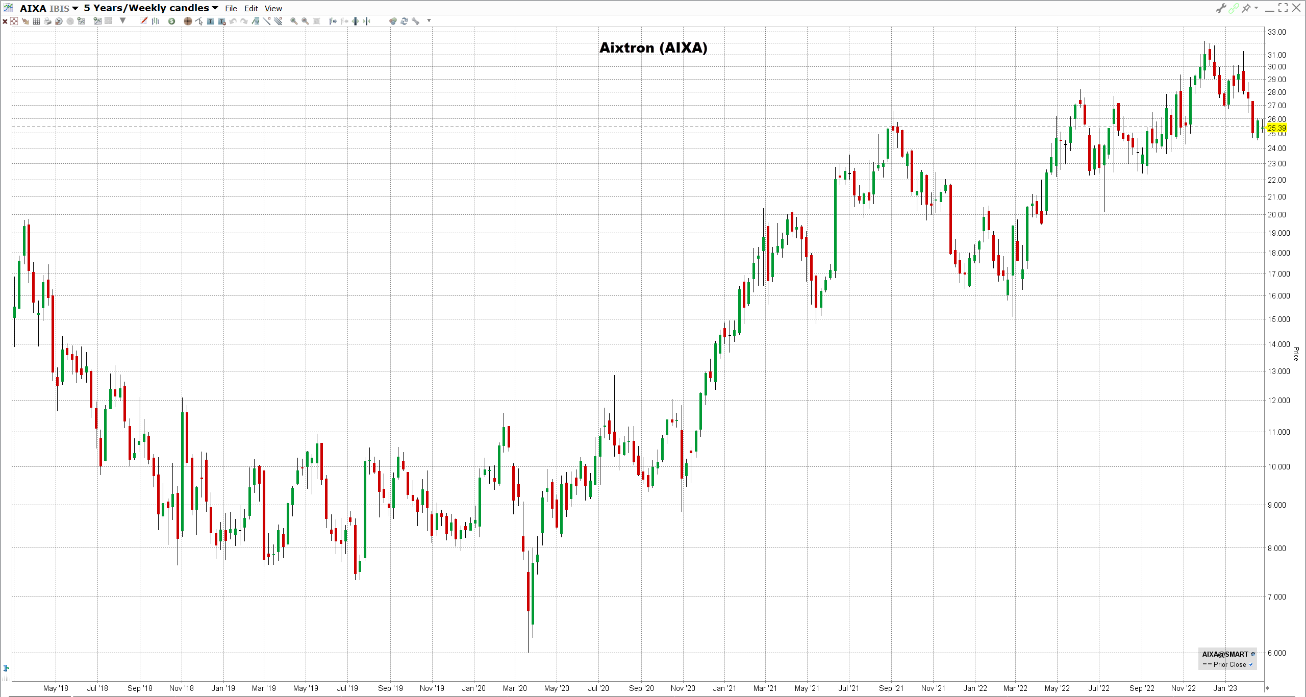Click the red pencil draw icon
1306x697 pixels.
point(144,20)
